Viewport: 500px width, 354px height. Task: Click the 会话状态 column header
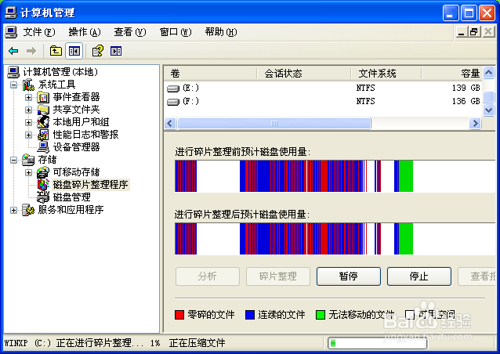[303, 74]
